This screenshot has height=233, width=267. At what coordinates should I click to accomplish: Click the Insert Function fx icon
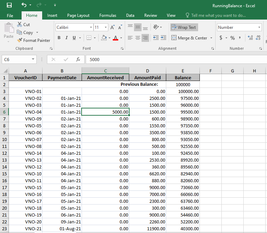pyautogui.click(x=78, y=59)
